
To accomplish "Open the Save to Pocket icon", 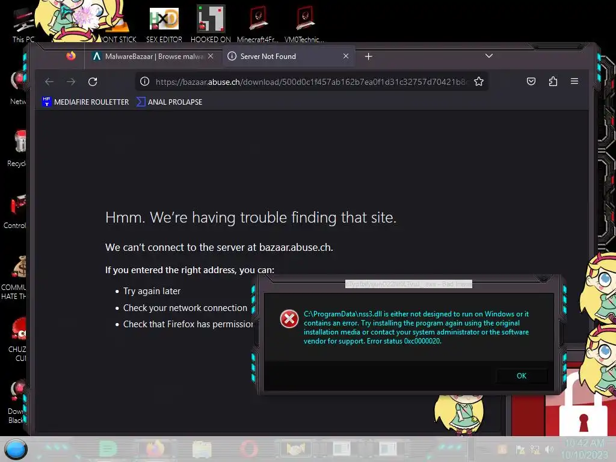I will tap(531, 81).
